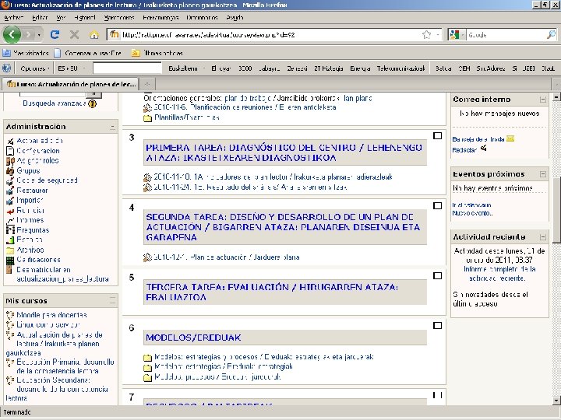Click the Asignar roles icon

(10, 161)
